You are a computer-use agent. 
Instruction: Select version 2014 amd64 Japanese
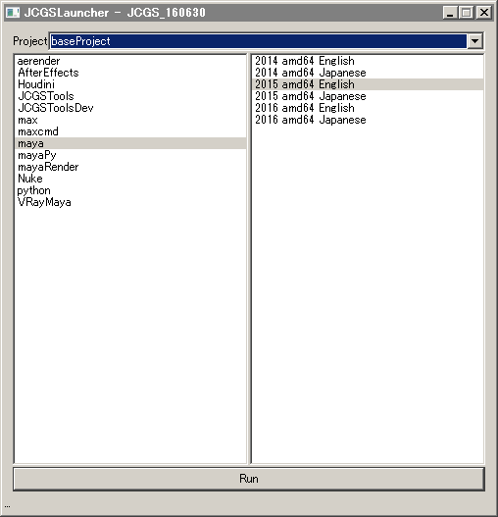click(x=368, y=73)
